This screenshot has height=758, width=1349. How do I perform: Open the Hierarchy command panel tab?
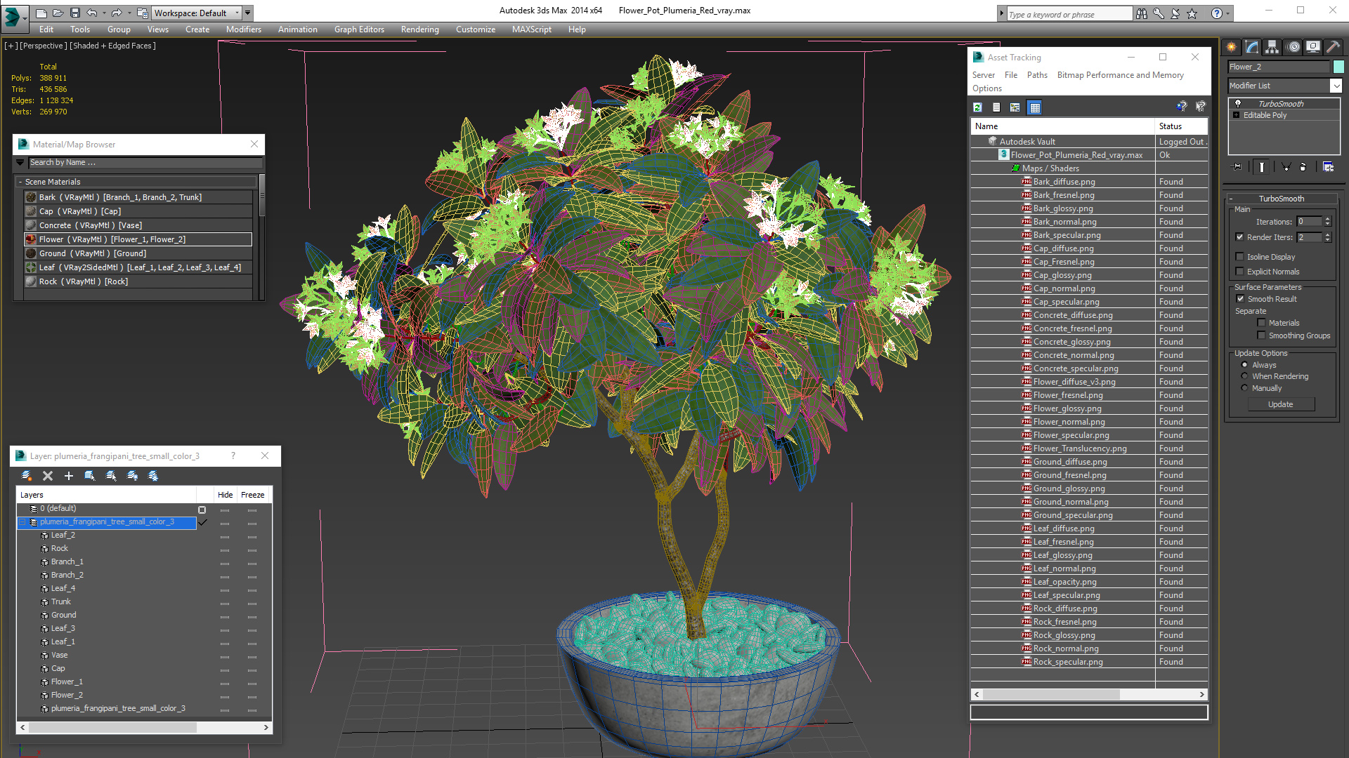tap(1272, 47)
